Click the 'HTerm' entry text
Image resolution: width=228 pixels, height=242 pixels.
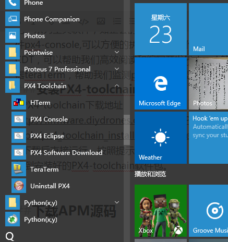point(40,103)
